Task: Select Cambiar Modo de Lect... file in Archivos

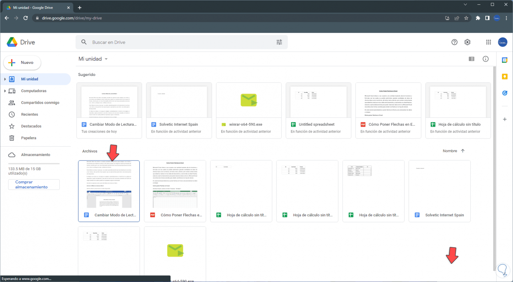Action: (109, 191)
